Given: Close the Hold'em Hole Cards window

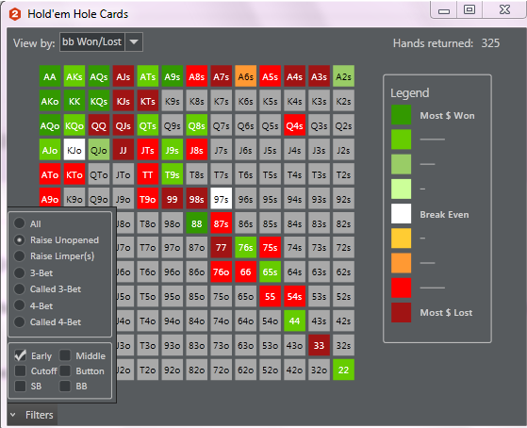Looking at the screenshot, I should [504, 9].
